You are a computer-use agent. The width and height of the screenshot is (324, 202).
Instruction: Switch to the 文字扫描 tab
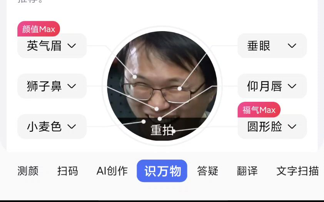[x=297, y=171]
